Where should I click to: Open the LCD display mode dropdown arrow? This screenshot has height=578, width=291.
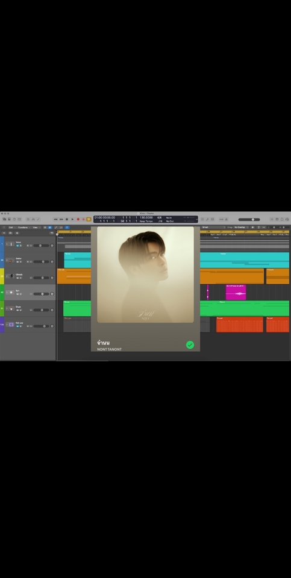pyautogui.click(x=197, y=219)
